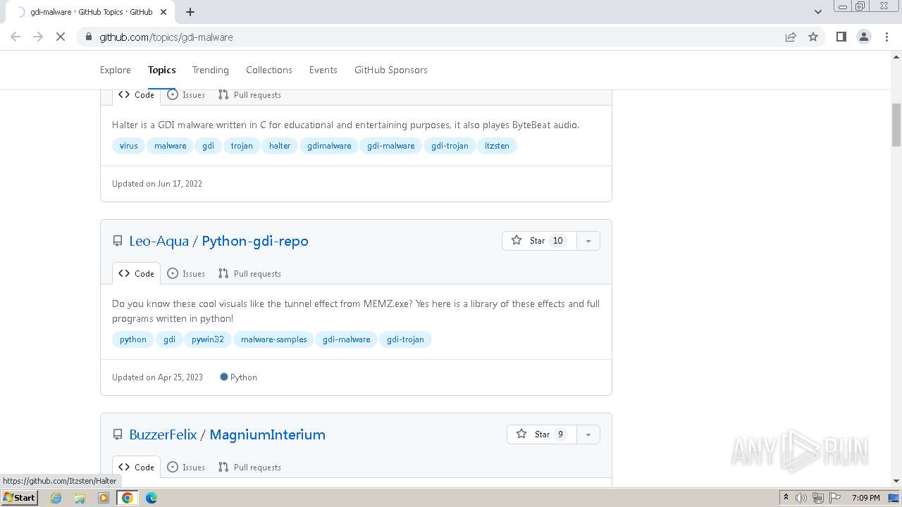Image resolution: width=902 pixels, height=507 pixels.
Task: Go back to the previous page
Action: pos(16,37)
